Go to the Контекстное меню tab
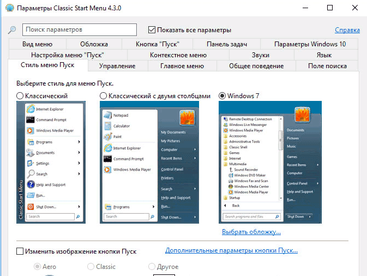The width and height of the screenshot is (367, 276). pos(178,55)
